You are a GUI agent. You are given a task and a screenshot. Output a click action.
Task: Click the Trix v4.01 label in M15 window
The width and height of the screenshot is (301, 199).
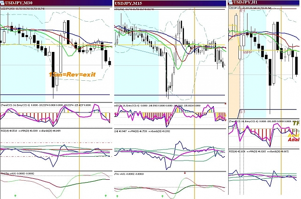coord(129,174)
